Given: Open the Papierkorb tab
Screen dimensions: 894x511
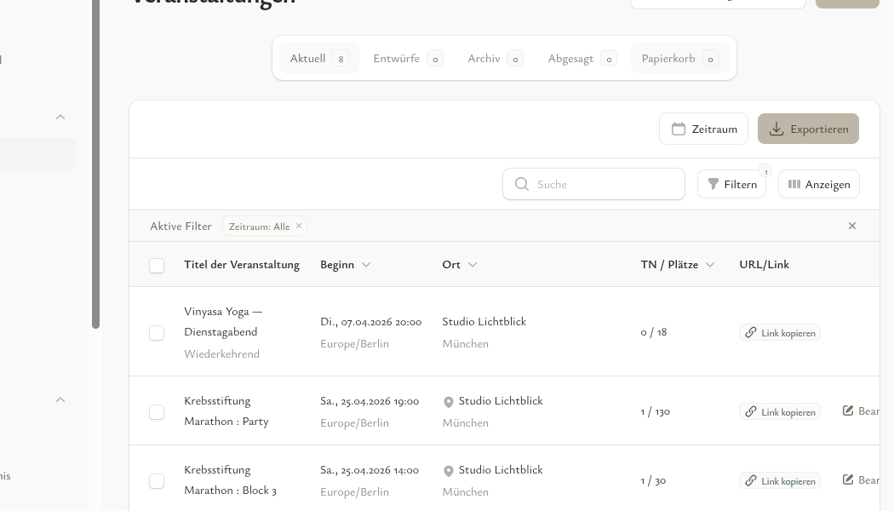Looking at the screenshot, I should pyautogui.click(x=668, y=58).
